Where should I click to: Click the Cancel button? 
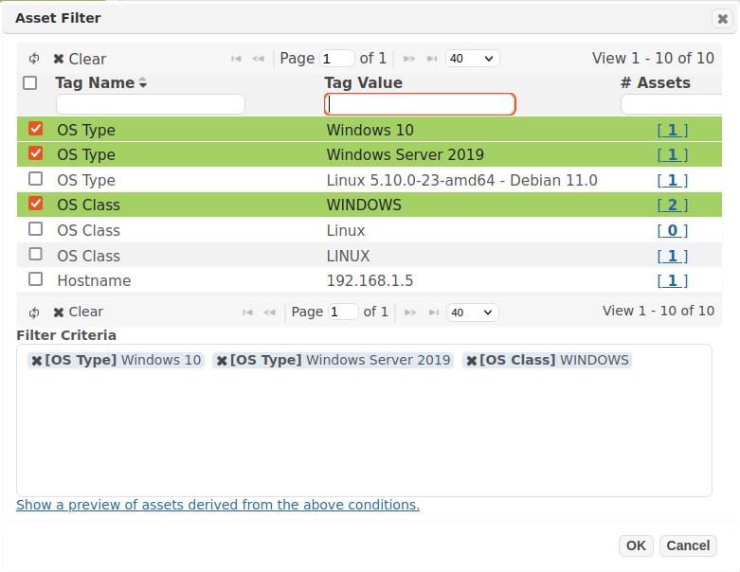(x=688, y=545)
